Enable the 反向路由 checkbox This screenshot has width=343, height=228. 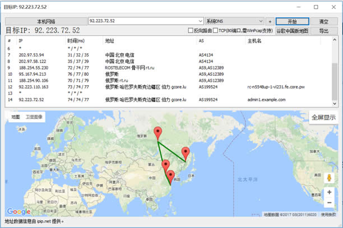(x=191, y=30)
